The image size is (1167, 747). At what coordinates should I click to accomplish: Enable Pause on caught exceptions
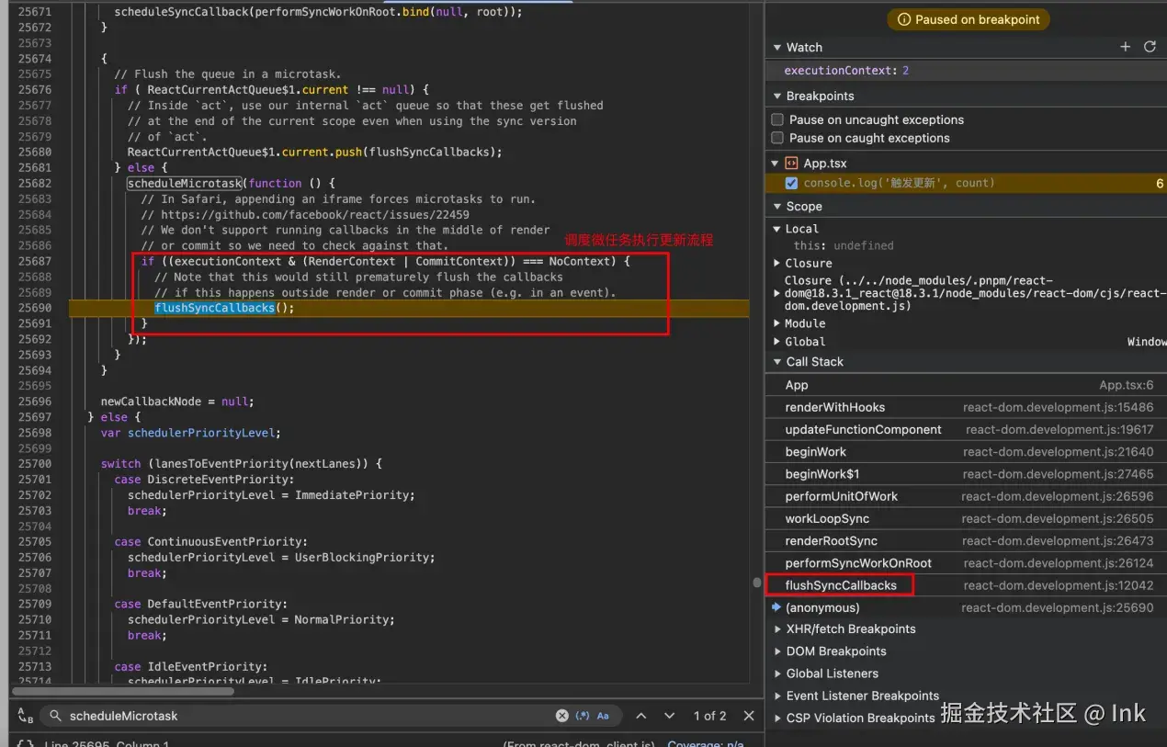point(777,138)
